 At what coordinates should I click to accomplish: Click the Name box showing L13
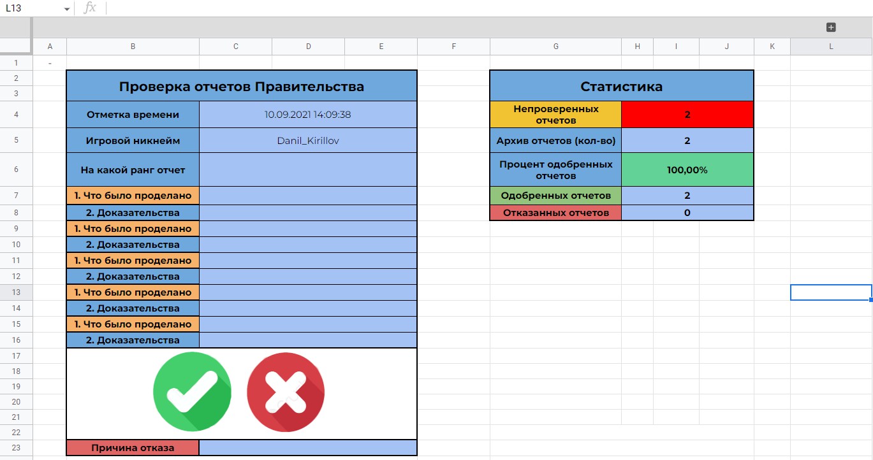(32, 8)
